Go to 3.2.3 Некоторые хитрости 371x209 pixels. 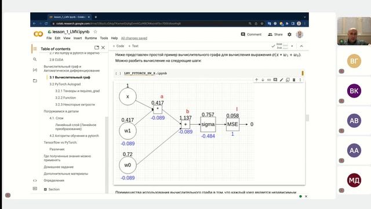pyautogui.click(x=75, y=105)
